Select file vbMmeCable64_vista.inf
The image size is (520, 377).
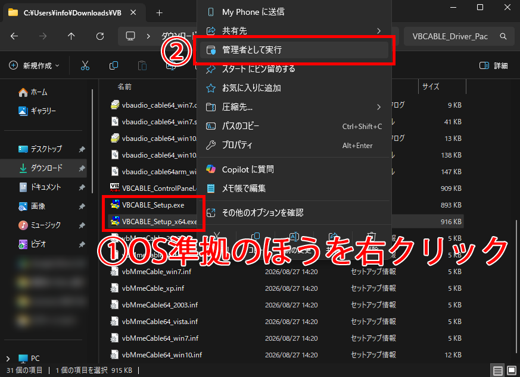pos(160,321)
